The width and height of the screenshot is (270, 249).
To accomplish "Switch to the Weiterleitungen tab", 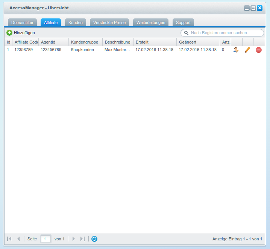I will pyautogui.click(x=151, y=23).
